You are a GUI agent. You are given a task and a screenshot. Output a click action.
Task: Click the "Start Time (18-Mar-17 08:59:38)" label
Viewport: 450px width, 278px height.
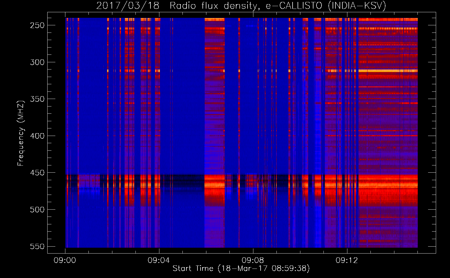[241, 268]
